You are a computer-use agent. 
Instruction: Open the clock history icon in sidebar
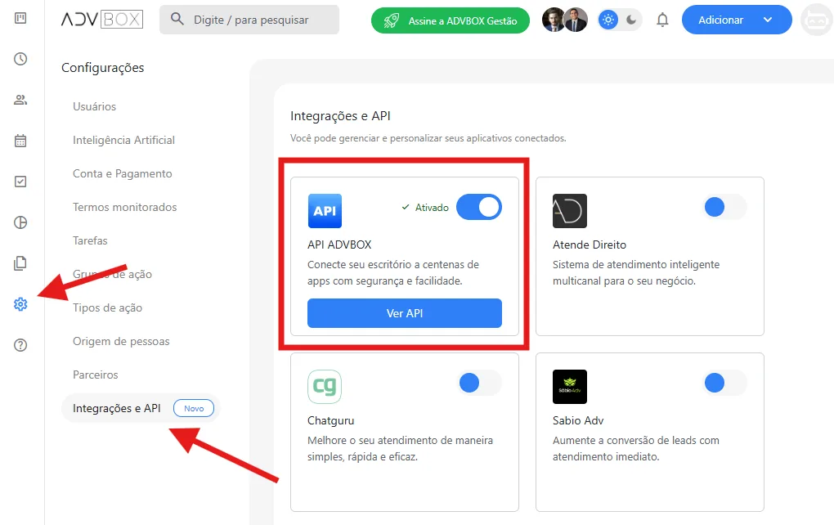click(20, 59)
